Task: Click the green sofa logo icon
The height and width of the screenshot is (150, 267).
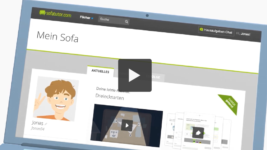Action: pyautogui.click(x=43, y=13)
